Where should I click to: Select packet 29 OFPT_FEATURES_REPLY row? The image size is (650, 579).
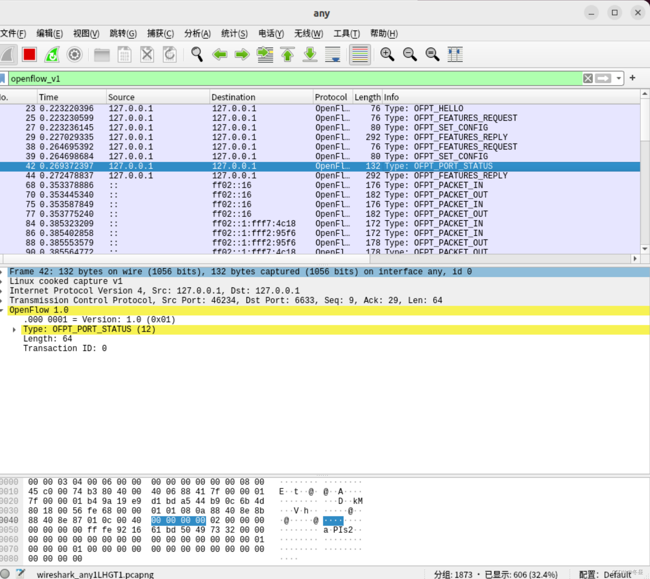coord(320,137)
